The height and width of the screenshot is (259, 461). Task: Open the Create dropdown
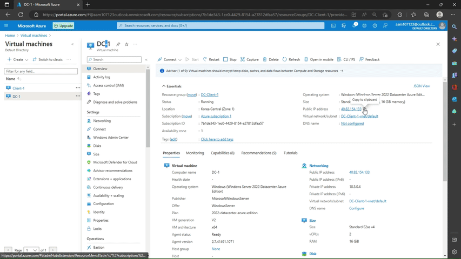click(18, 59)
